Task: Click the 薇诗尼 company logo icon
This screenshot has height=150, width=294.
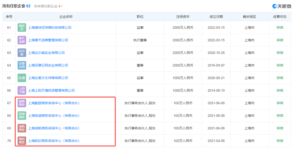Action: coord(22,27)
